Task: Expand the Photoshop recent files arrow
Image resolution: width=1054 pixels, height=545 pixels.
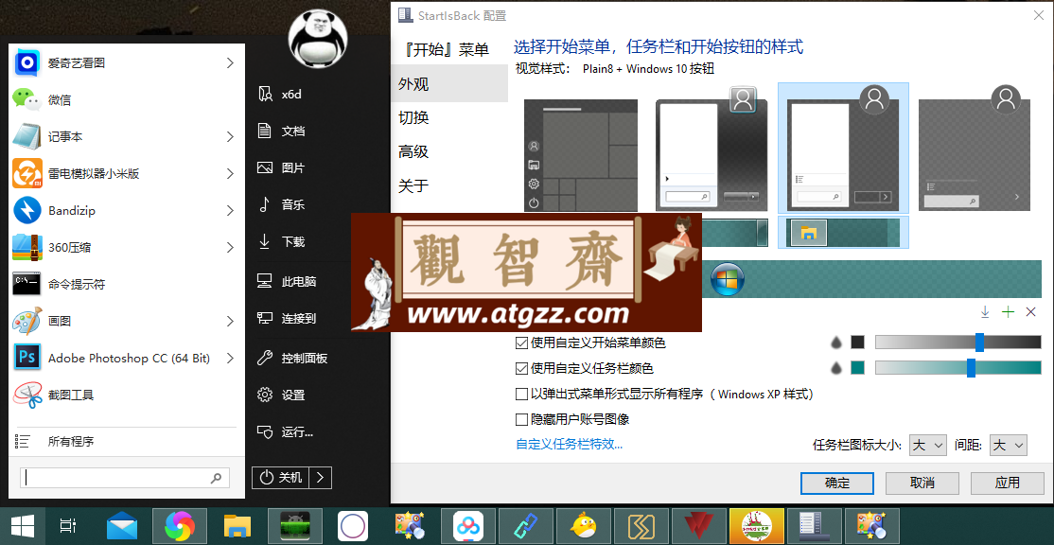Action: coord(230,359)
